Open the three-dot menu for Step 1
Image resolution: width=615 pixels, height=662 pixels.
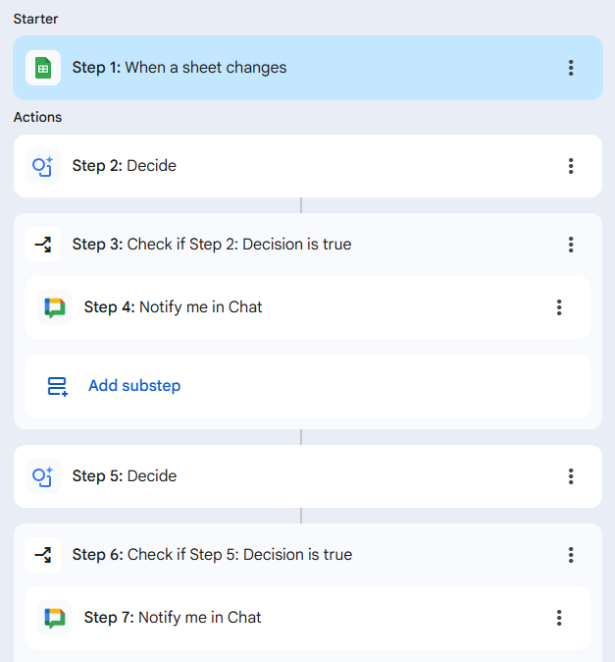coord(571,68)
